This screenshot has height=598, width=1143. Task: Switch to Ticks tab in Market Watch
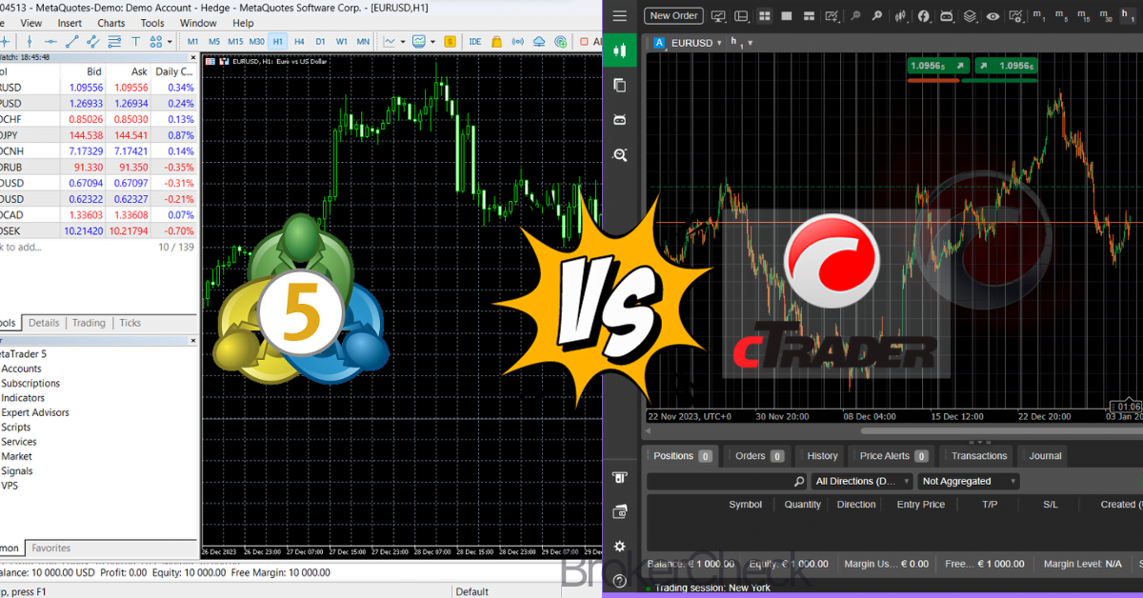coord(130,323)
